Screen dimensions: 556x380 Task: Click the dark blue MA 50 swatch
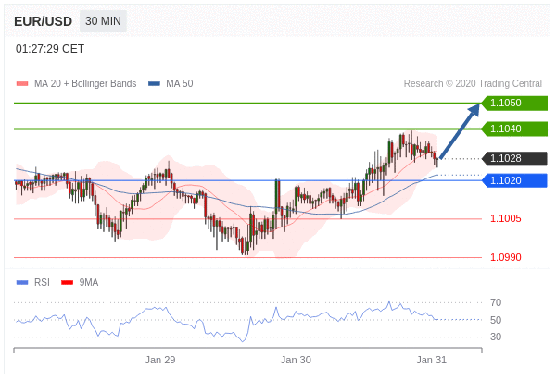(x=154, y=84)
